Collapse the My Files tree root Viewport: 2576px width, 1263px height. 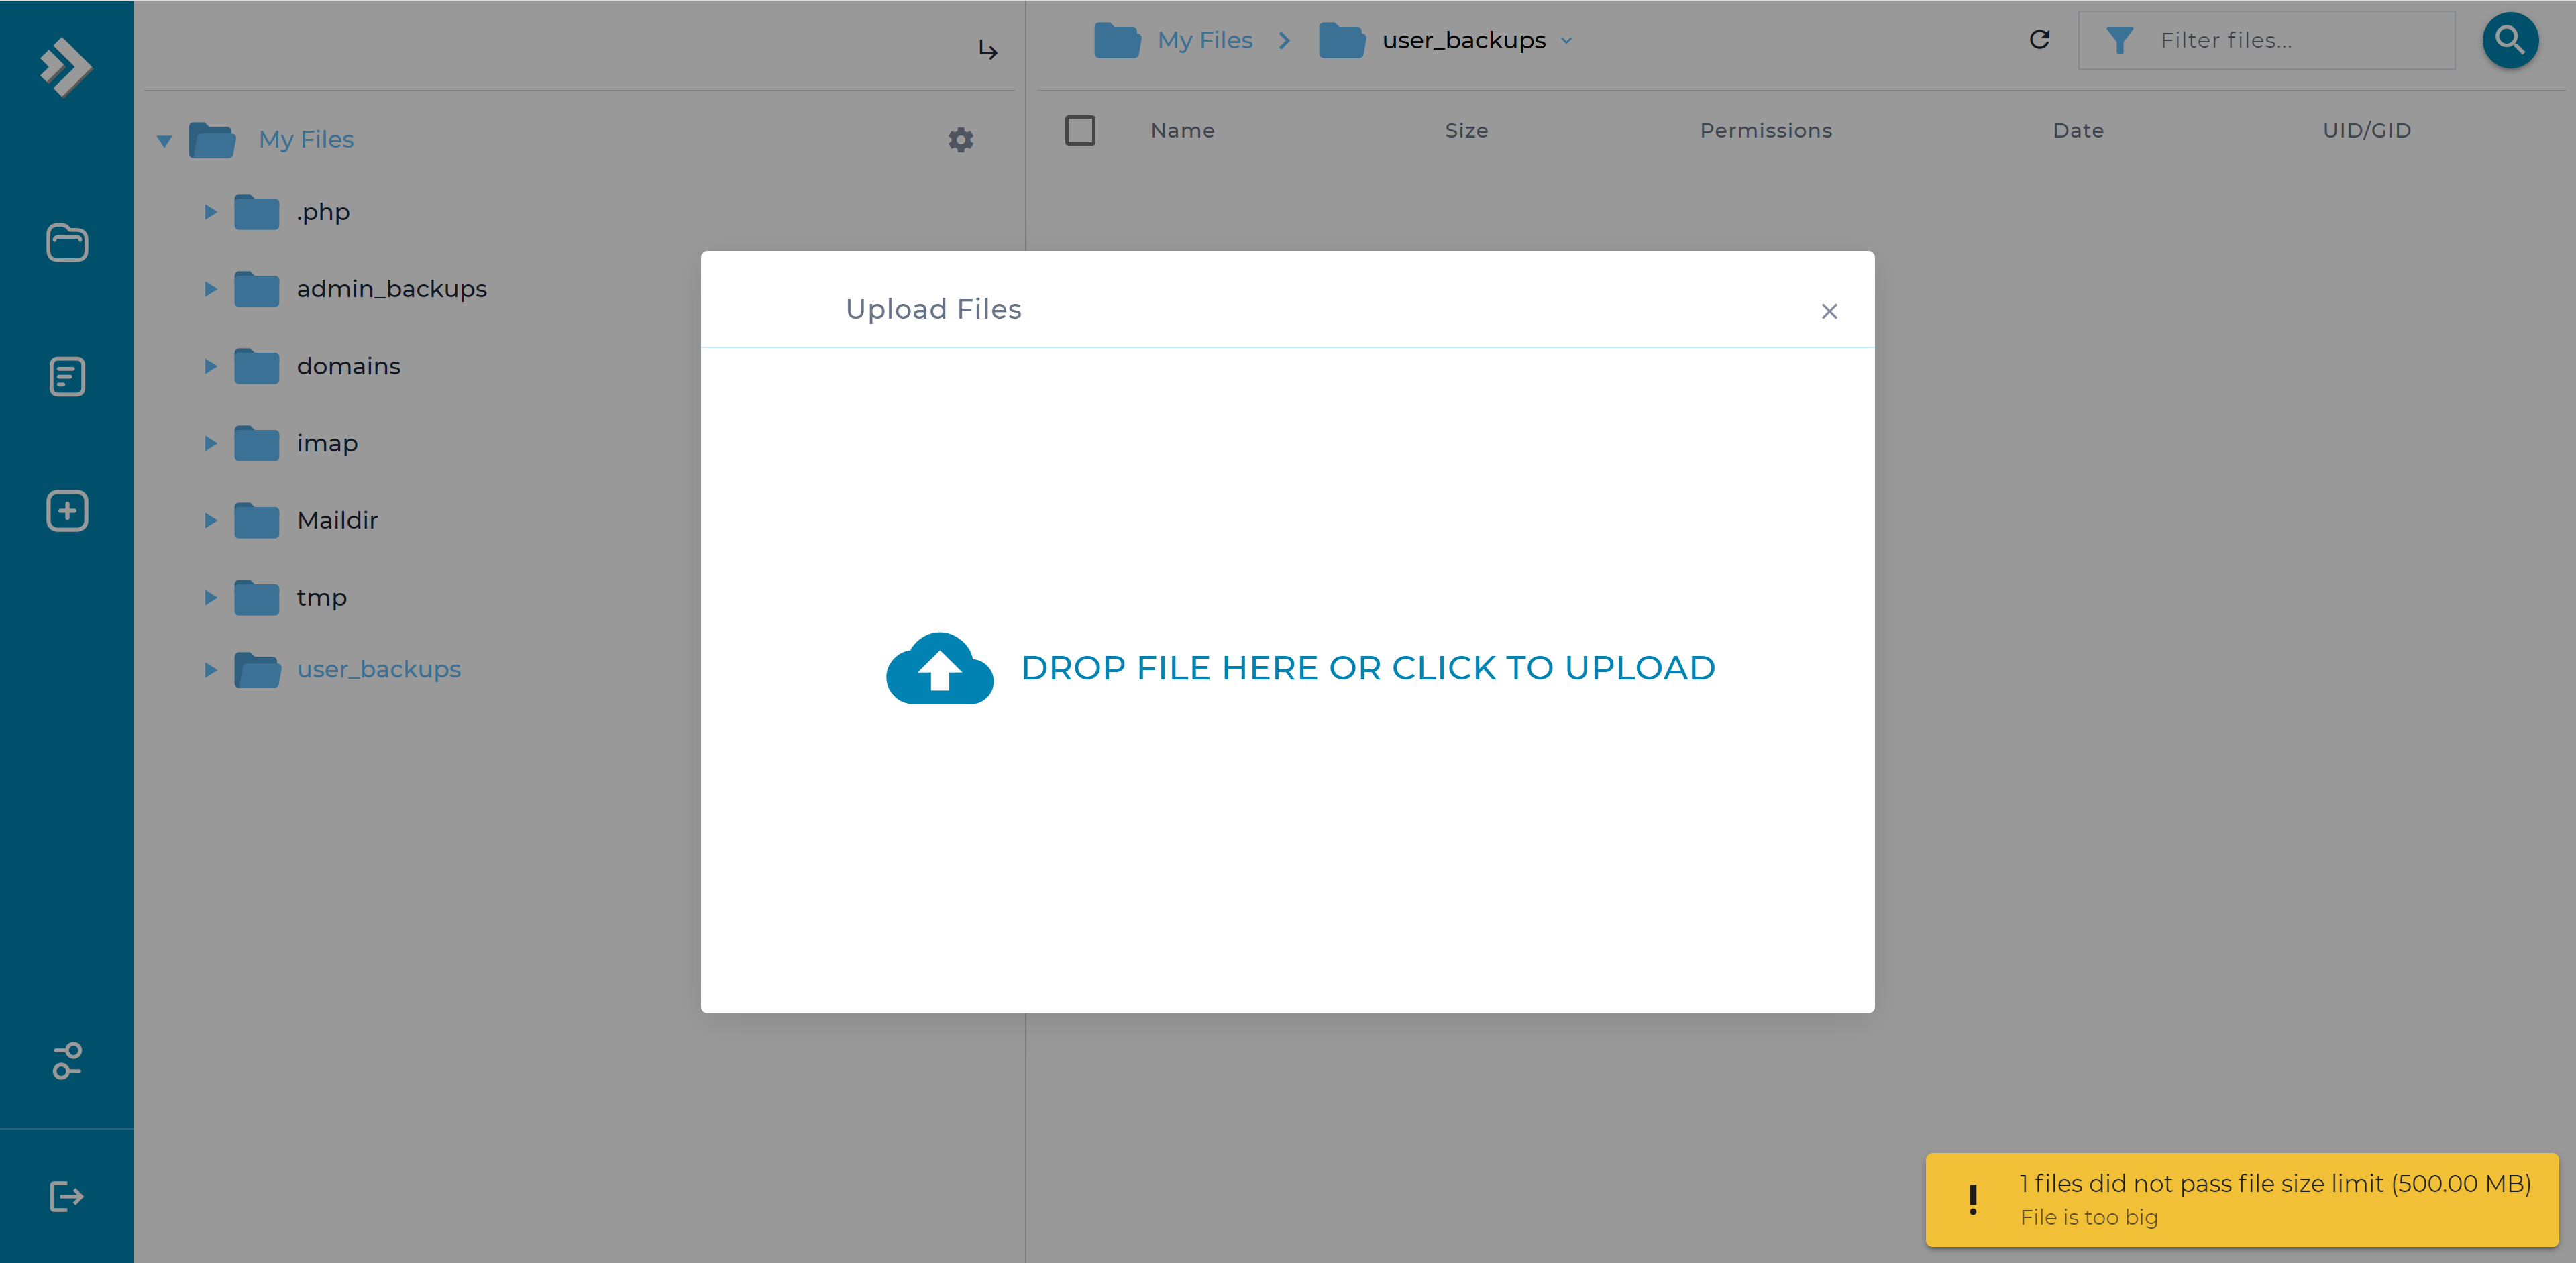[164, 141]
